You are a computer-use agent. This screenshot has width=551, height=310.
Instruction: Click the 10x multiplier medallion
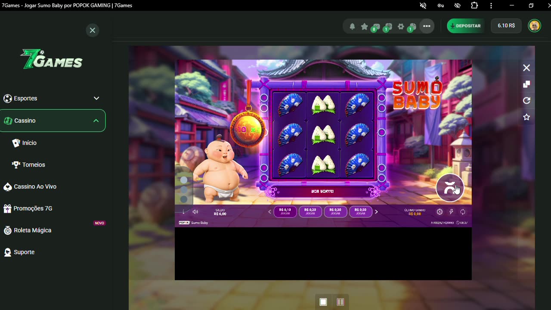tap(248, 130)
